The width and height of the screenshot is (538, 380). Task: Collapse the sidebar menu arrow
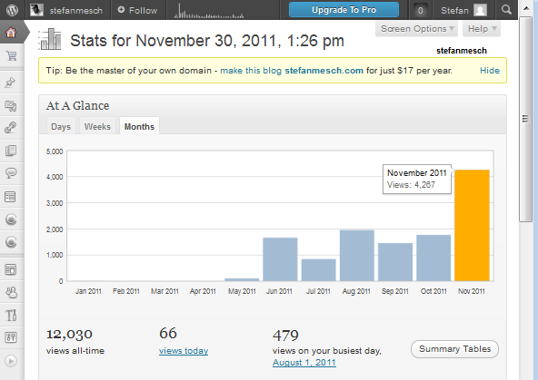[11, 361]
